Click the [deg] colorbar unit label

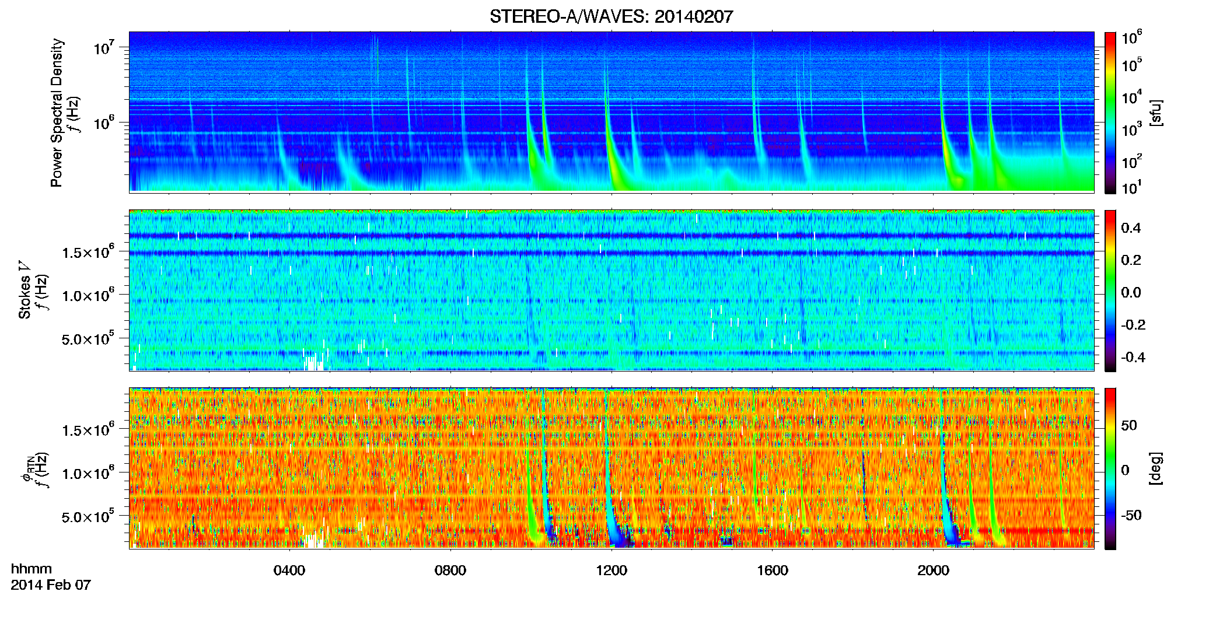tap(1156, 468)
